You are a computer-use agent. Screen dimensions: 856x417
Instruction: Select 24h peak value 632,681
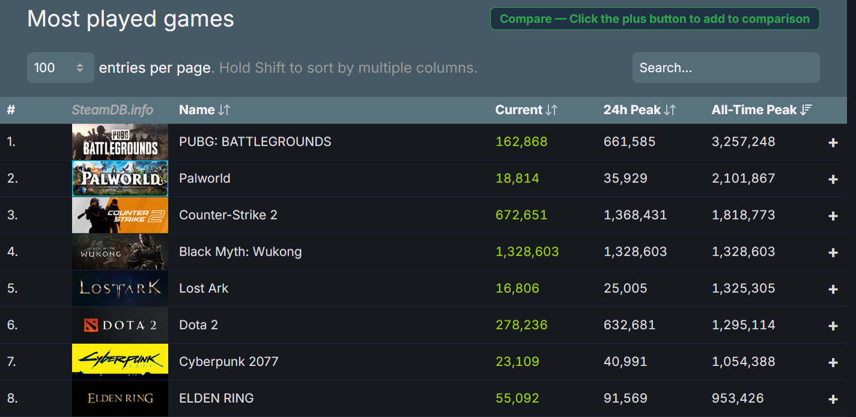(x=630, y=325)
